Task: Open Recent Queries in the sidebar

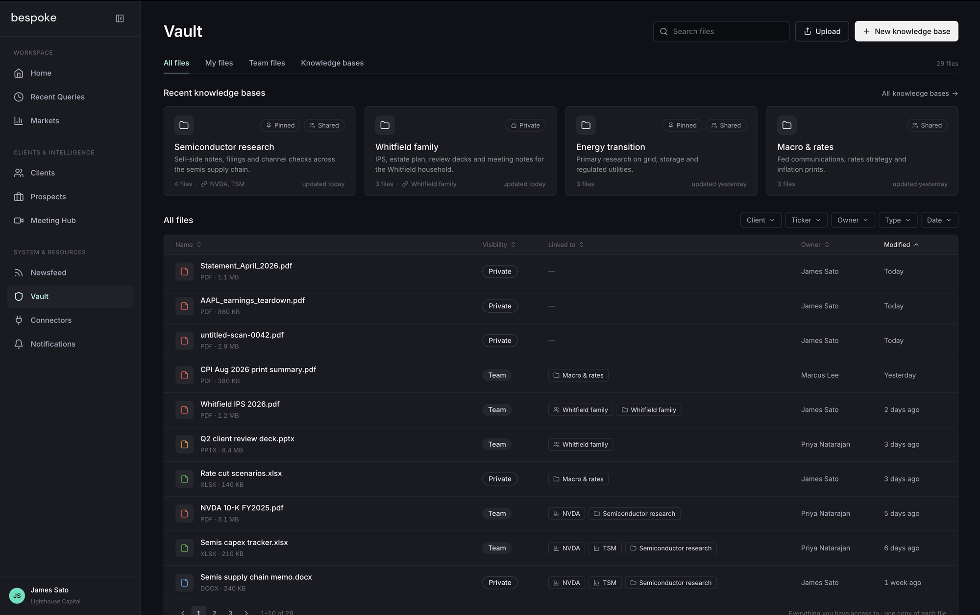Action: point(70,97)
